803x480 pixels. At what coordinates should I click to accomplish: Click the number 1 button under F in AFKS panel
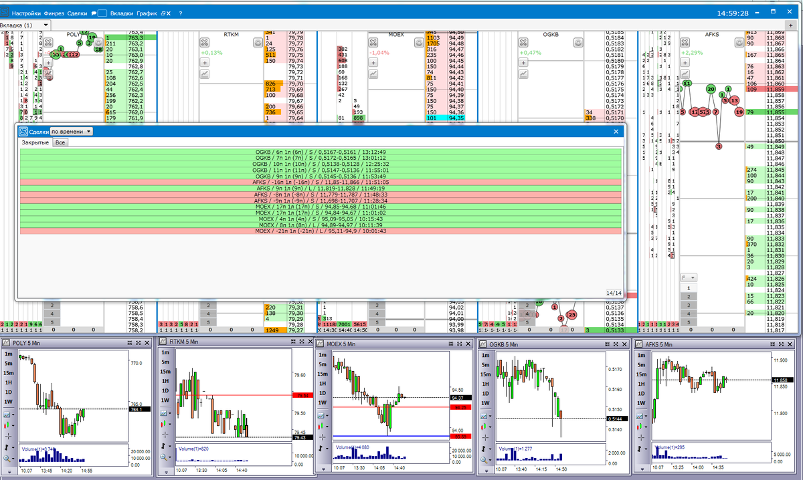[689, 287]
